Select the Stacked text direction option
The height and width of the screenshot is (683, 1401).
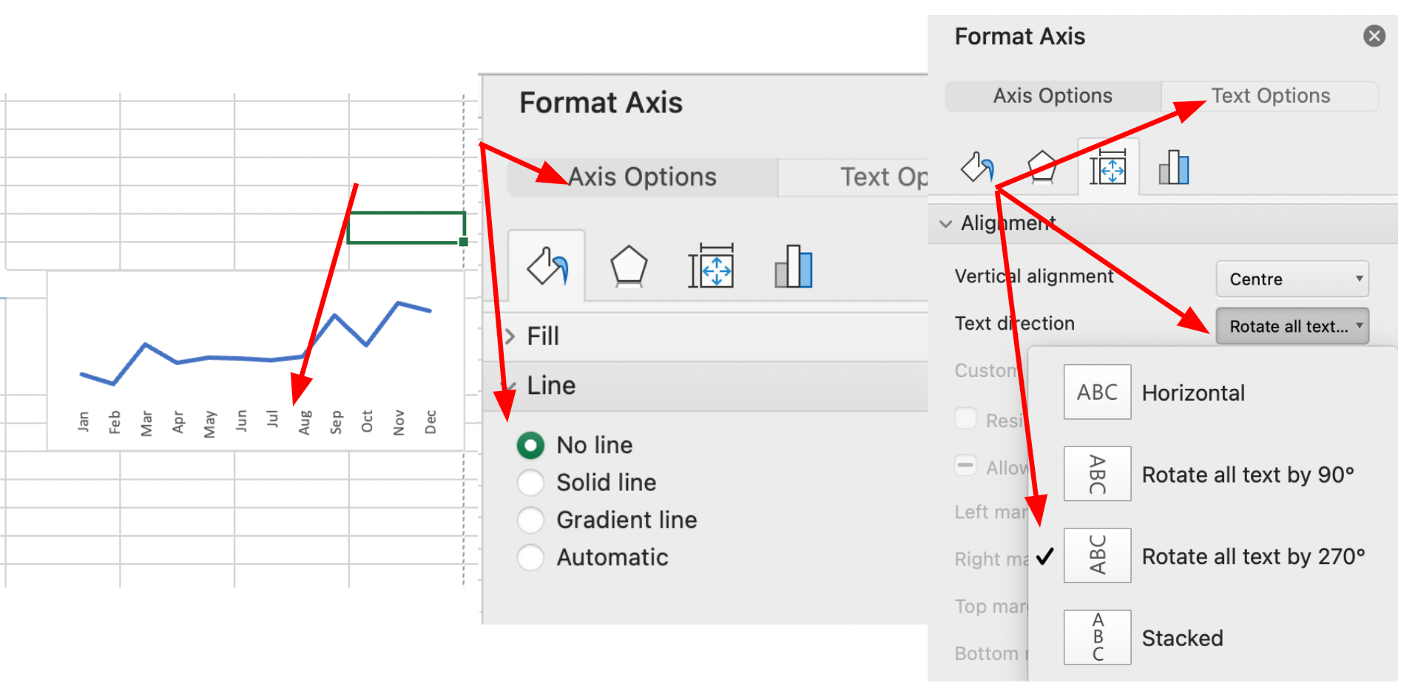pyautogui.click(x=1182, y=638)
